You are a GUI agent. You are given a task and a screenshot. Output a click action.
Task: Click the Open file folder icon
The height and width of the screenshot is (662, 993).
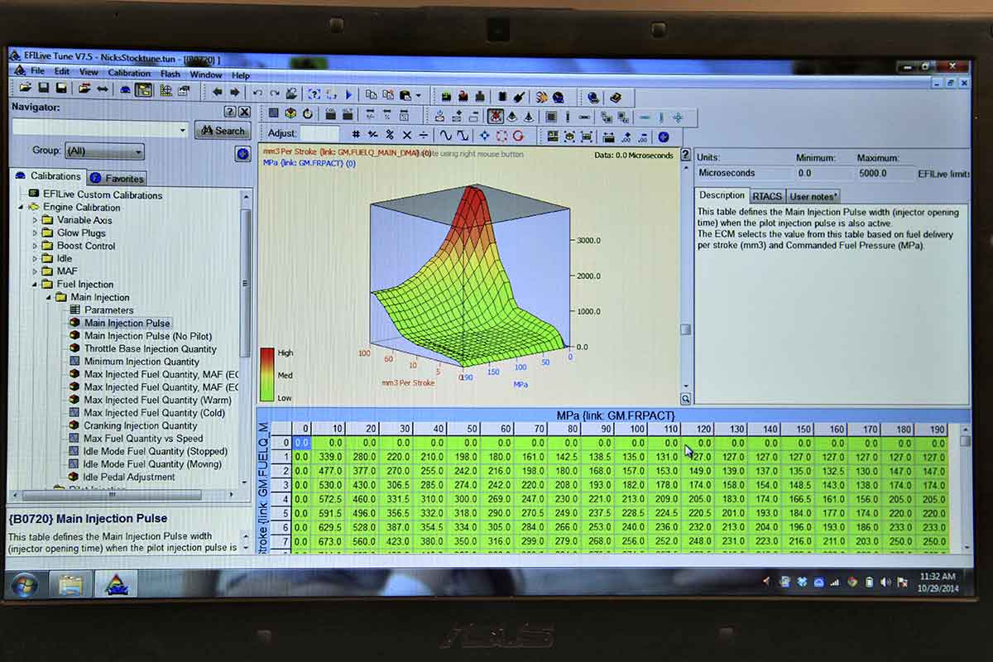tap(26, 89)
